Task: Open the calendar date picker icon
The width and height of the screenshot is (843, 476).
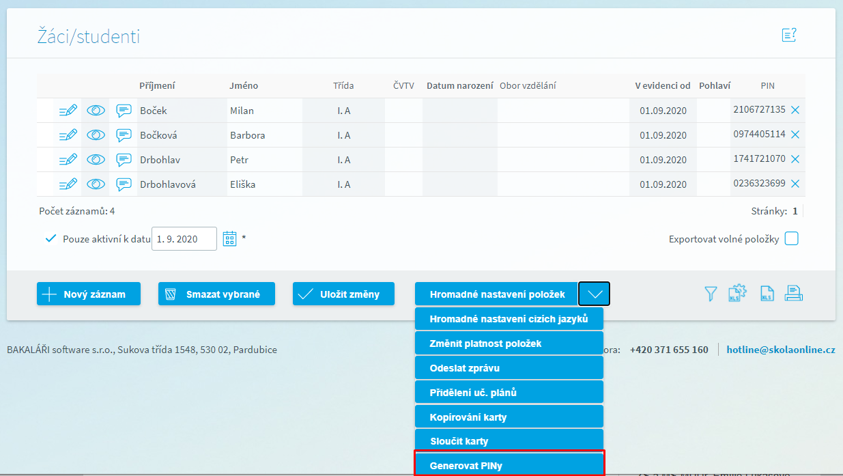Action: [x=230, y=238]
